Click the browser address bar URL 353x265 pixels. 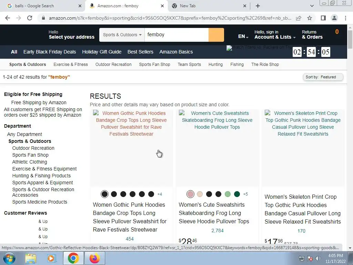pyautogui.click(x=170, y=18)
